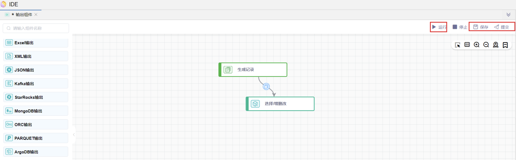Close the 输出组件 tab

36,15
